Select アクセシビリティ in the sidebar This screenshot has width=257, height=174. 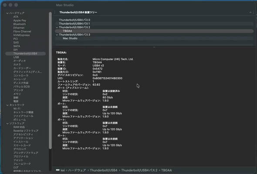point(23,134)
